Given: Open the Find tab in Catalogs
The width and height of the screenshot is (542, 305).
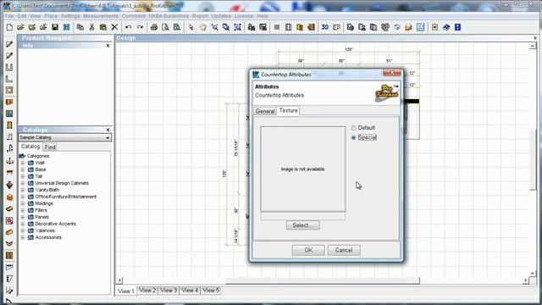Looking at the screenshot, I should (50, 147).
